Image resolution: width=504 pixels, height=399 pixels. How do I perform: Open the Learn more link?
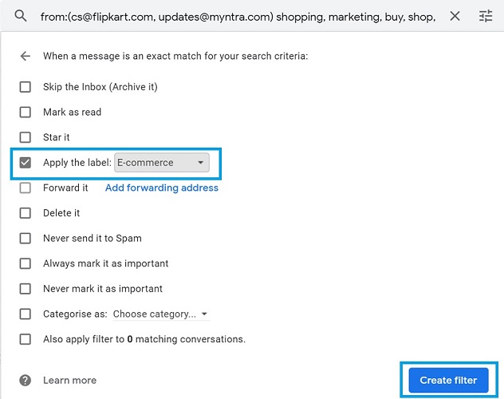tap(69, 381)
